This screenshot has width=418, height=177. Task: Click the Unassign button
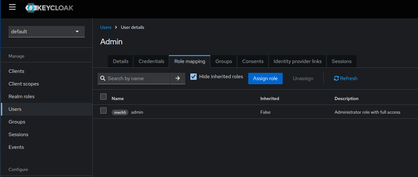(303, 79)
